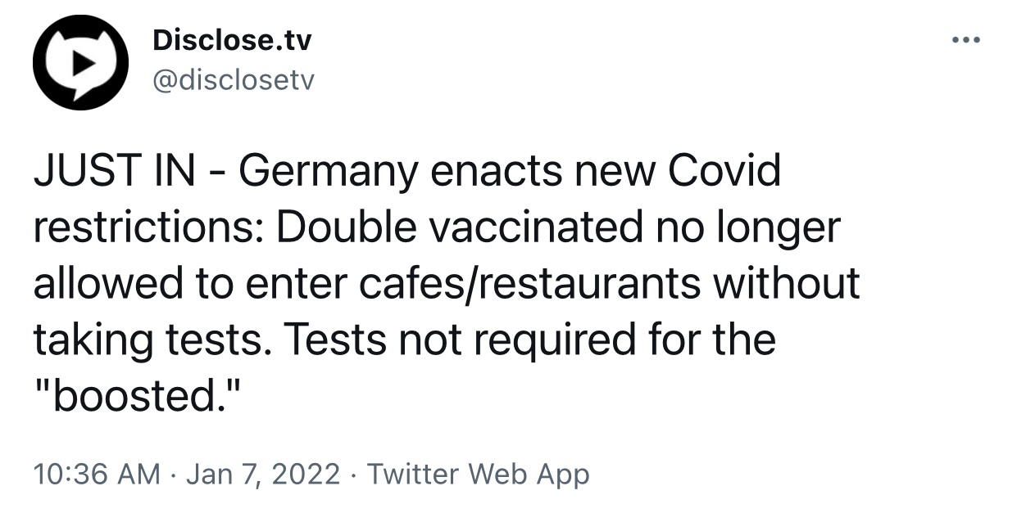Screen dimensions: 1017x513
Task: Click the 10:36 AM timestamp
Action: coord(97,474)
